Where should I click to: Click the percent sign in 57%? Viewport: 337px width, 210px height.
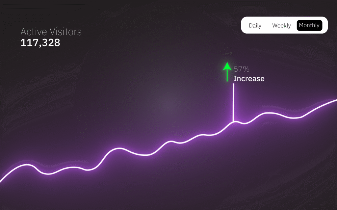pos(246,69)
